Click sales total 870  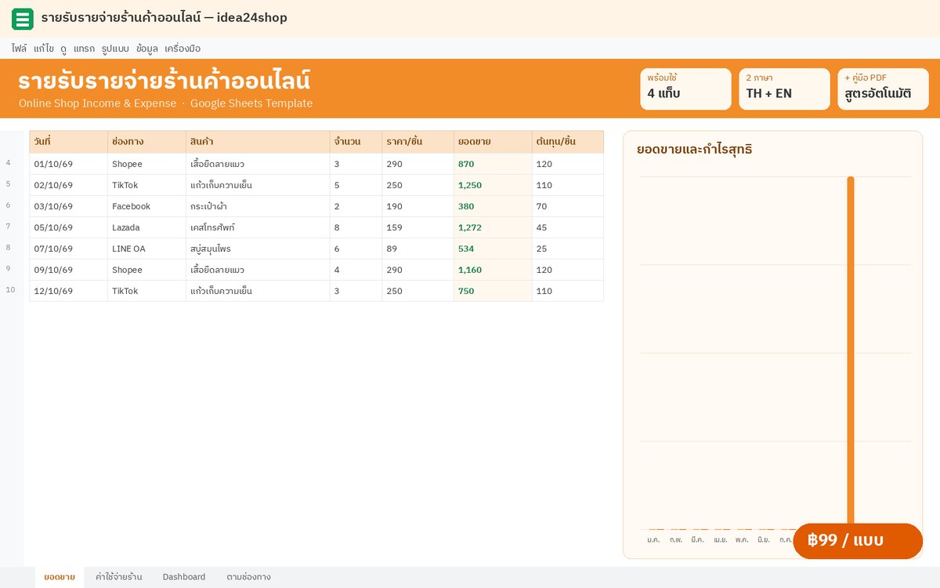493,164
